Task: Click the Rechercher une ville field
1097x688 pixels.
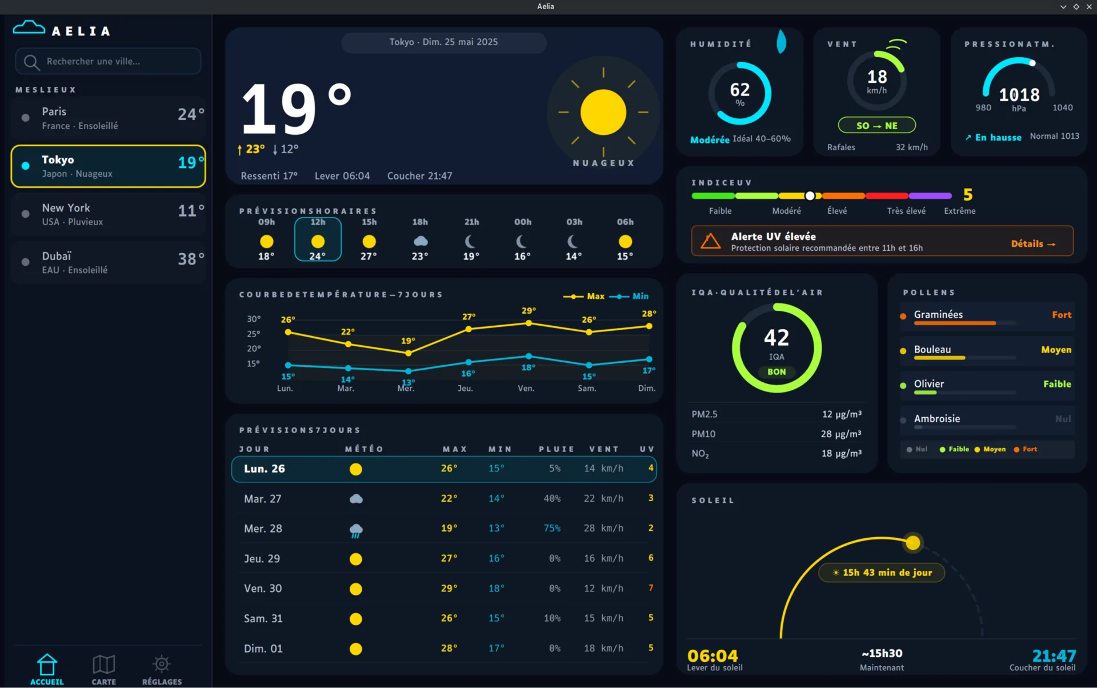Action: [x=108, y=62]
